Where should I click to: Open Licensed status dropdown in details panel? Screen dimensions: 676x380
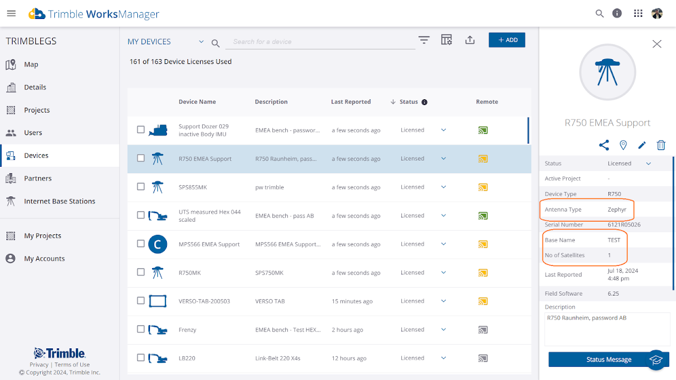pos(649,164)
